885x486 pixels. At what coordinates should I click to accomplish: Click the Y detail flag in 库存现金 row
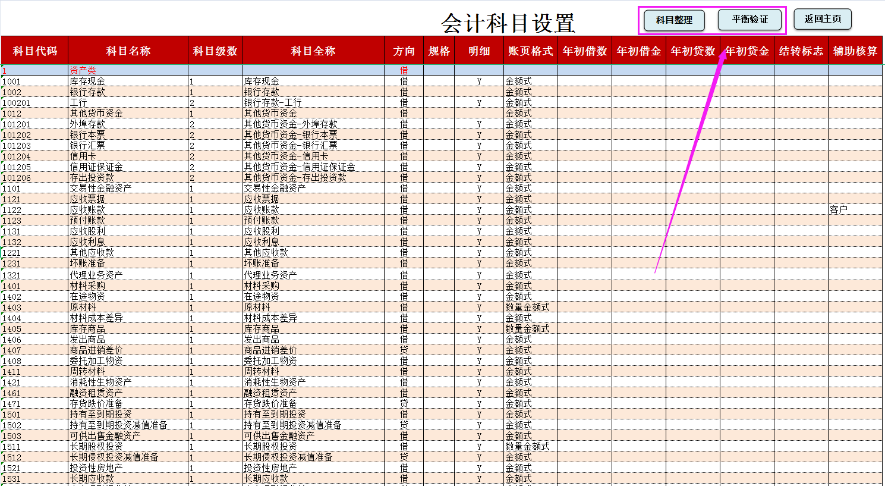479,81
